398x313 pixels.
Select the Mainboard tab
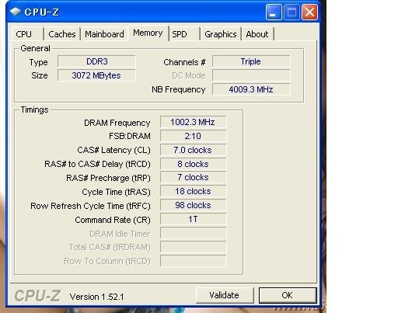(x=104, y=34)
